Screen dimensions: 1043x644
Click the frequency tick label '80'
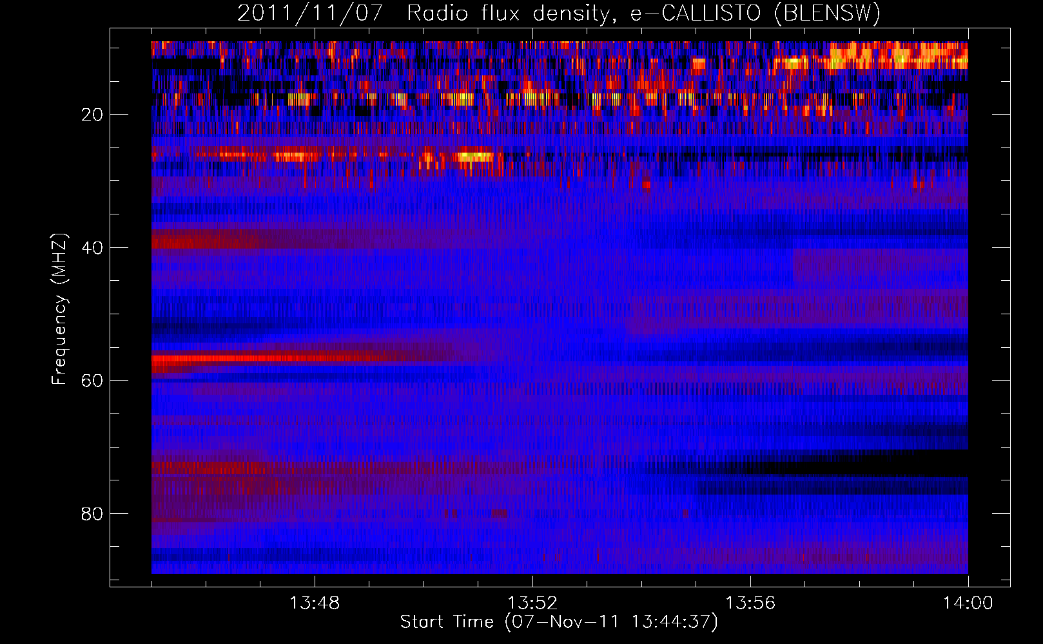92,514
